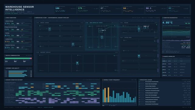Viewport: 195px width, 110px height.
Task: Open the 98.1 KPI card
Action: coord(156,9)
